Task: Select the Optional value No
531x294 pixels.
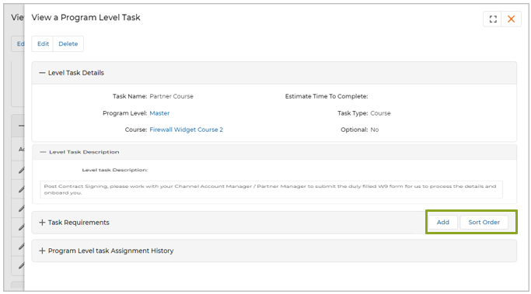Action: (x=375, y=130)
